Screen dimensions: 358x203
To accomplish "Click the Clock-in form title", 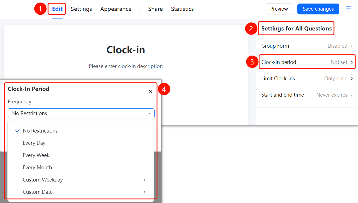I will pos(126,50).
